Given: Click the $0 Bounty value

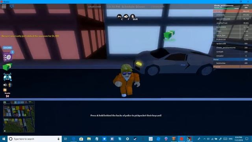Looking at the screenshot, I should click(x=7, y=96).
